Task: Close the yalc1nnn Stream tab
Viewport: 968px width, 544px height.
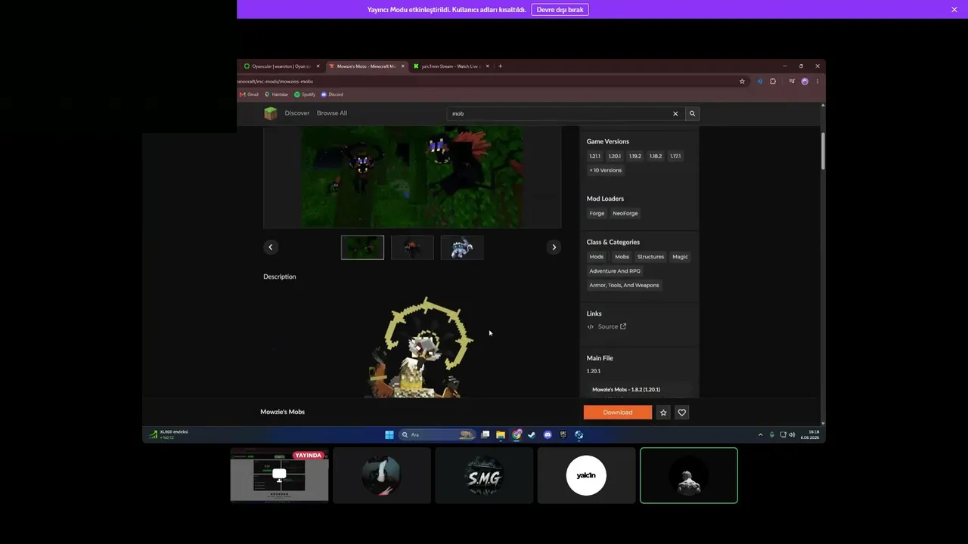Action: pos(488,66)
